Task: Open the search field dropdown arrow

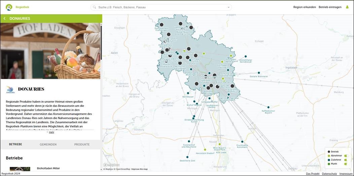Action: (228, 7)
